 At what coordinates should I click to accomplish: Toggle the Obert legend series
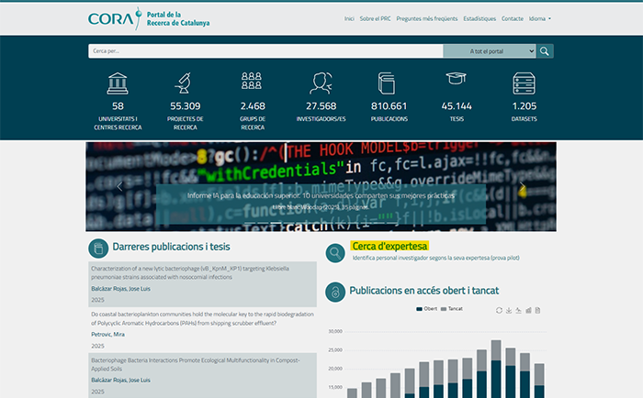pyautogui.click(x=425, y=309)
